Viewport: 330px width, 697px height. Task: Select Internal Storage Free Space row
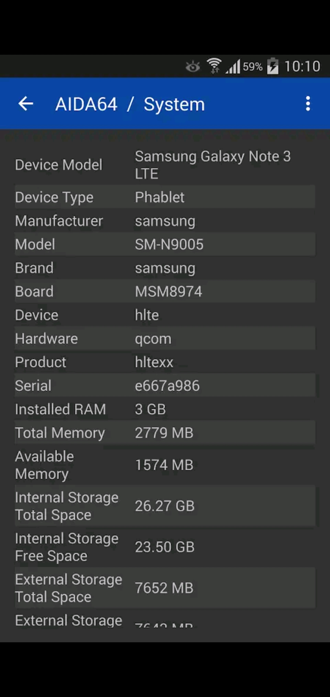tap(165, 547)
